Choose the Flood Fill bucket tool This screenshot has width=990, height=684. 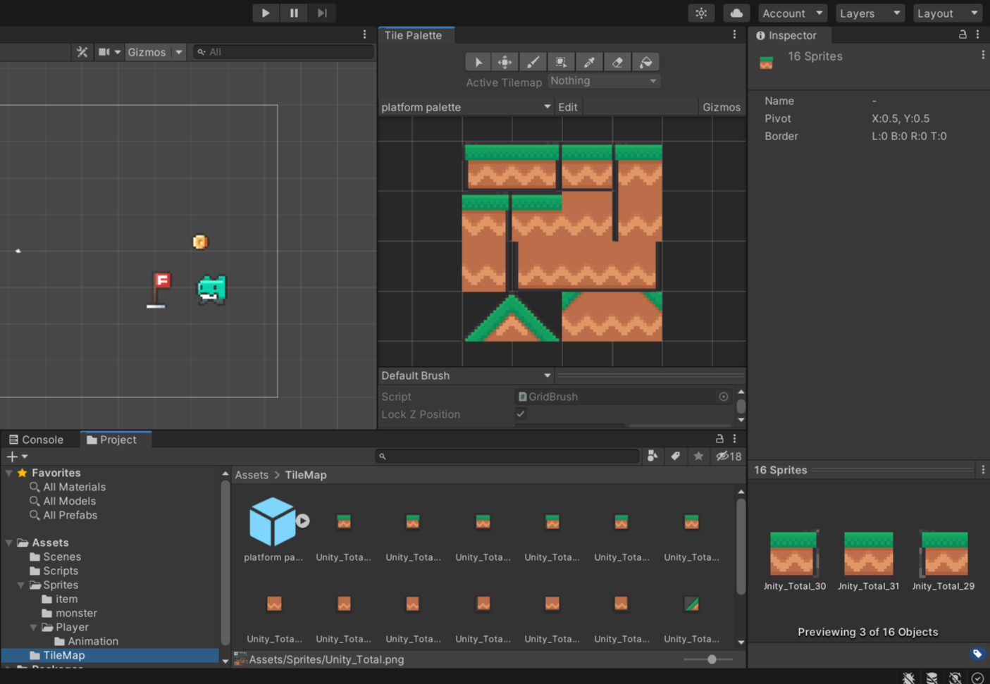(x=645, y=62)
